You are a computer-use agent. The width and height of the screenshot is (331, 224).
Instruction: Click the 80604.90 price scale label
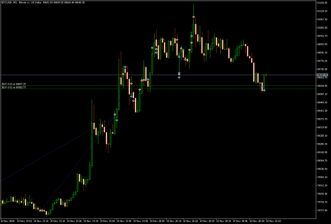point(321,86)
